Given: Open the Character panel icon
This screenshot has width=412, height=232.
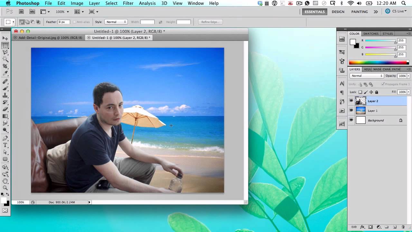Looking at the screenshot, I should pyautogui.click(x=342, y=84).
